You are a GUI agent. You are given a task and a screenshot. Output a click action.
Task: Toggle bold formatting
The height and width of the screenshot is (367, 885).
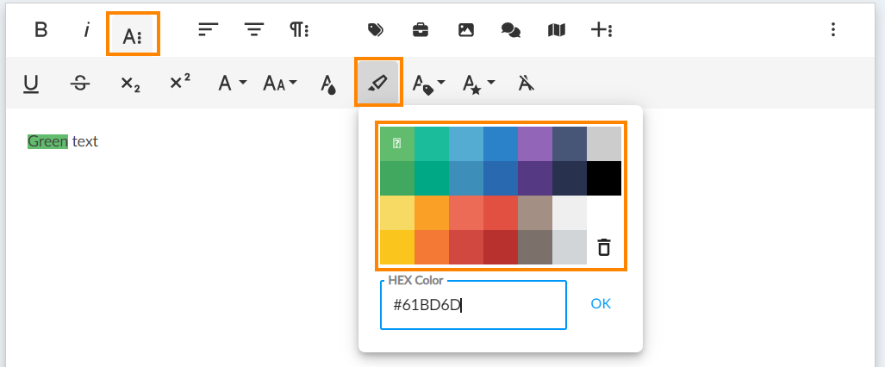[41, 30]
